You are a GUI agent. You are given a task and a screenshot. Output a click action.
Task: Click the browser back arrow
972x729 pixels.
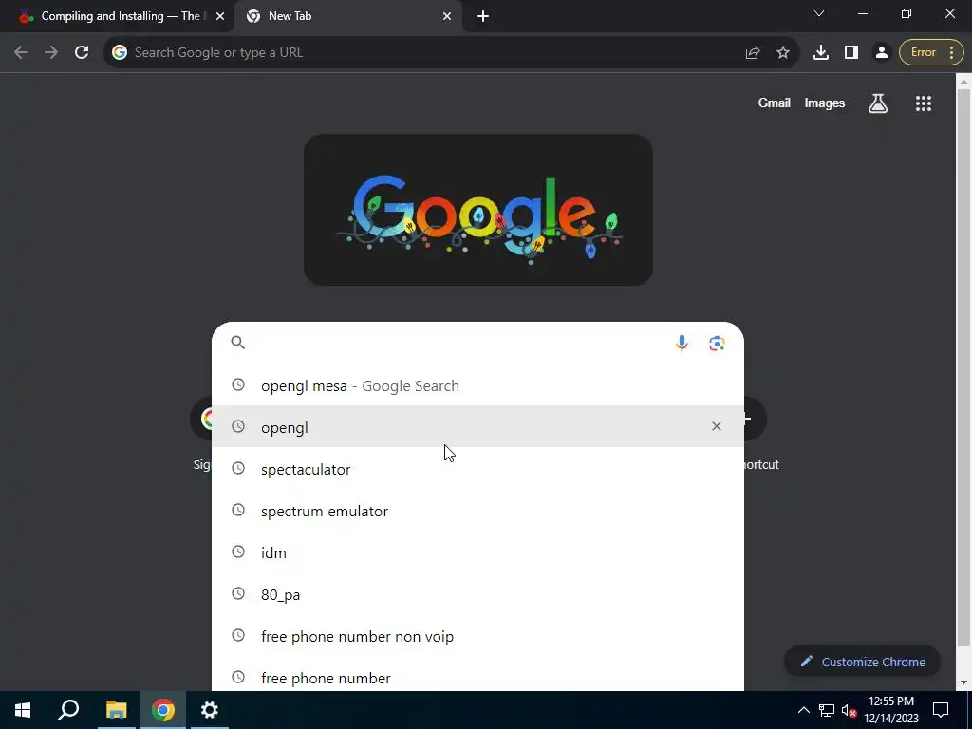coord(21,53)
